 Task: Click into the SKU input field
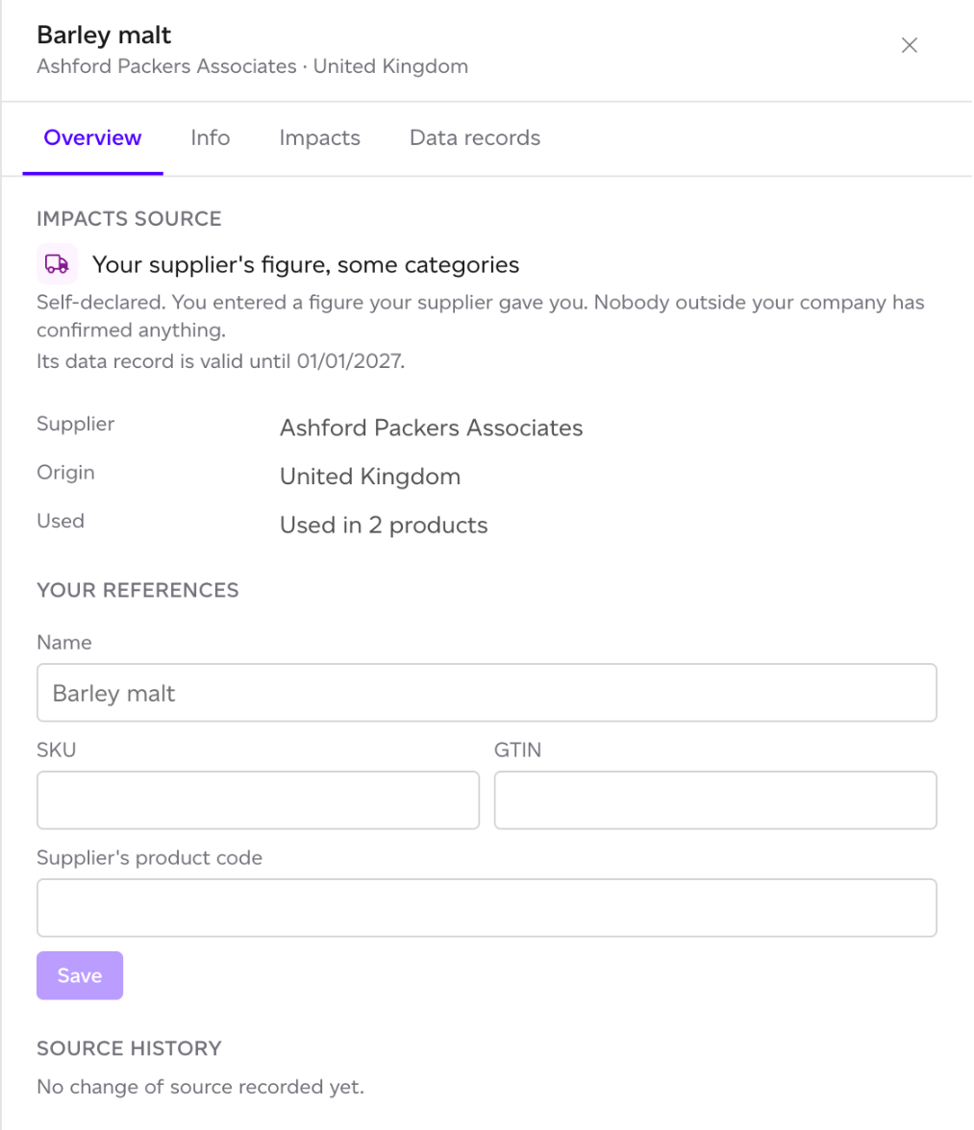tap(258, 799)
